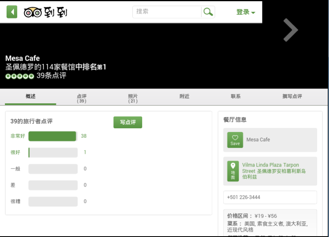Click the five-circle rating bubbles
329x237 pixels.
20,76
